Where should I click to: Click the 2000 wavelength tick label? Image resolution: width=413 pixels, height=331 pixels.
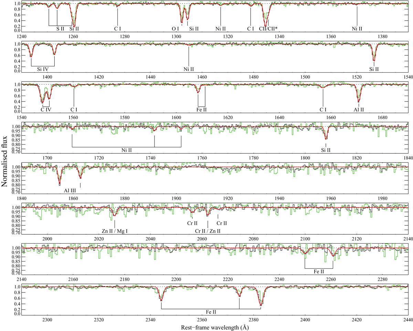(47, 239)
